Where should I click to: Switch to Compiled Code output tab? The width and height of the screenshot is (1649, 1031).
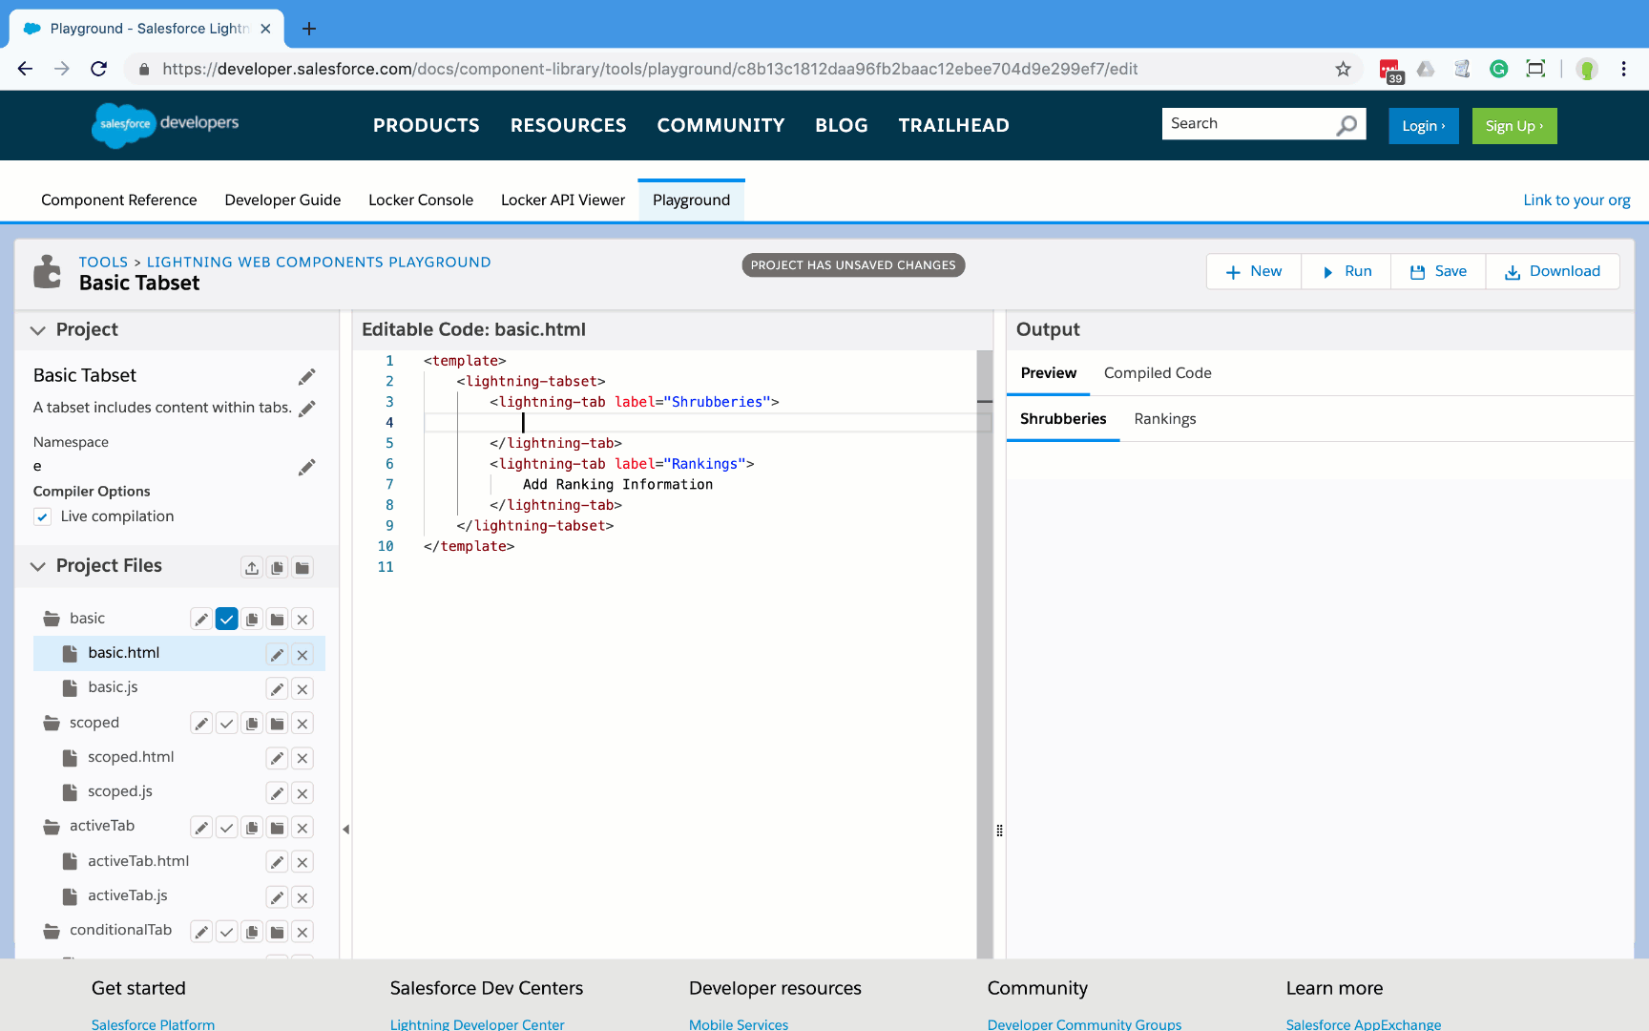(1158, 373)
